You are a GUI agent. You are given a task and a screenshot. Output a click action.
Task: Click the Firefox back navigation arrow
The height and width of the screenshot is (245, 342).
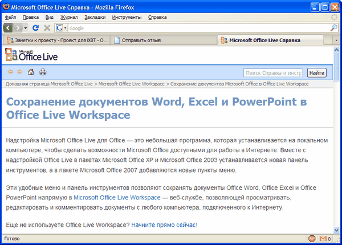point(8,28)
